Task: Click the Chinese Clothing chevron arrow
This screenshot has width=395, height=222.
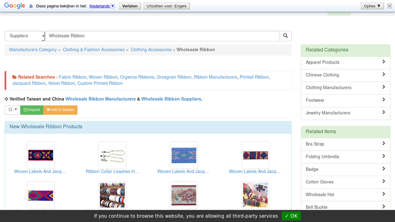Action: [384, 75]
